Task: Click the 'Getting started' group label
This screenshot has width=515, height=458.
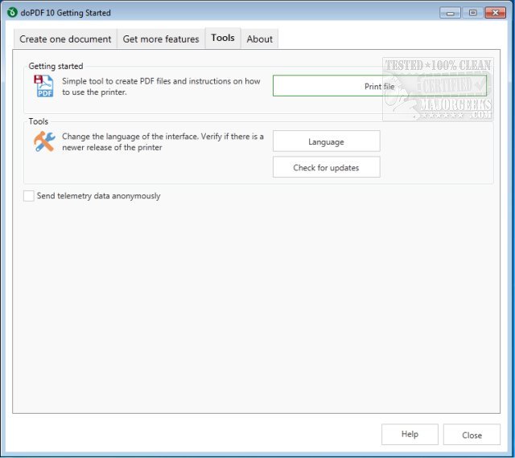Action: [56, 66]
